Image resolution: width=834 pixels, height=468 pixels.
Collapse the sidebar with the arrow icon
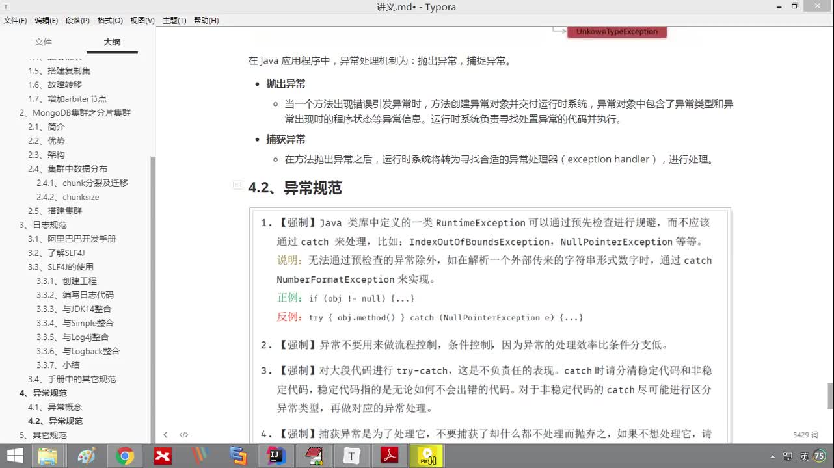[x=165, y=435]
